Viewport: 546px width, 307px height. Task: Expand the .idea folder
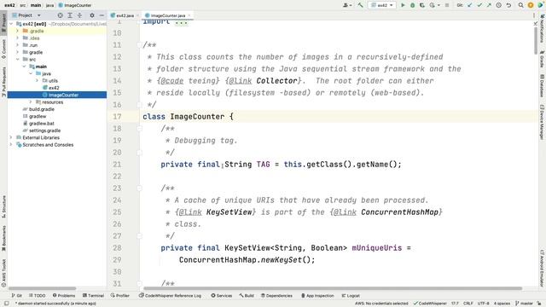pos(17,38)
